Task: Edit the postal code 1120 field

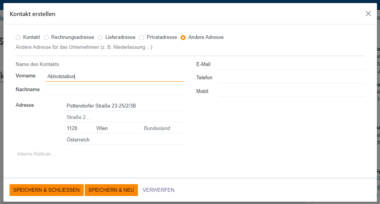Action: coord(79,129)
